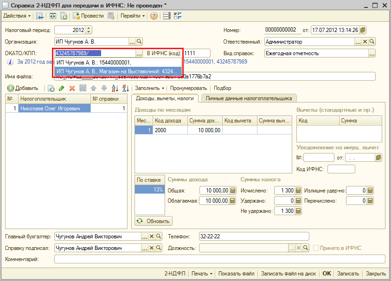Switch to Доходы, вычеты, налоги tab
Viewport: 391px width, 281px height.
pyautogui.click(x=165, y=98)
